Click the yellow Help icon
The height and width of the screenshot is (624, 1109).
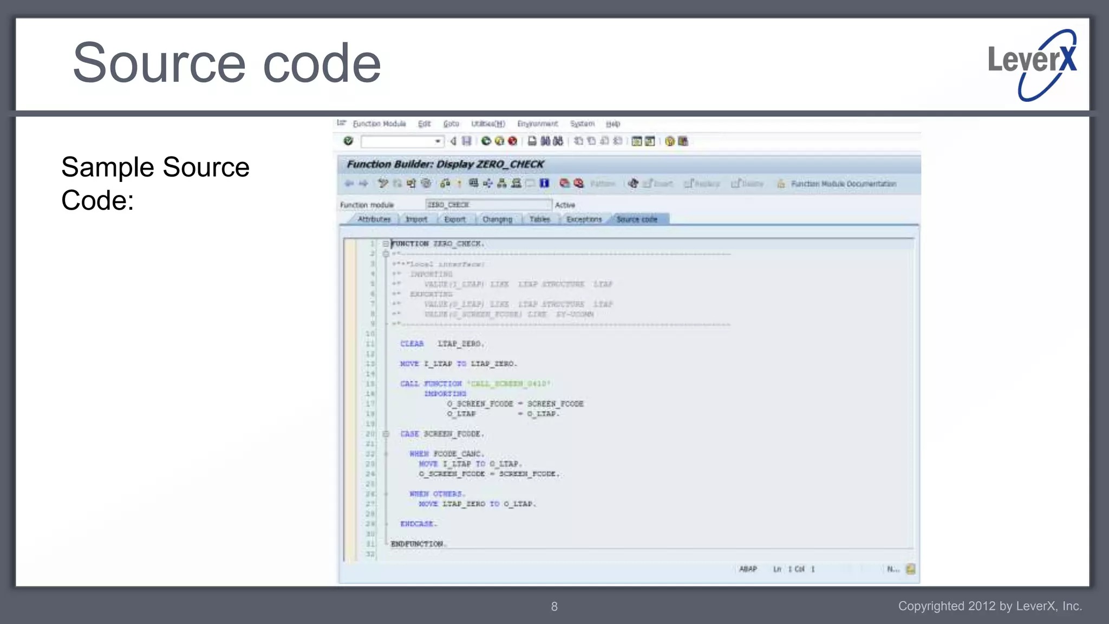670,141
